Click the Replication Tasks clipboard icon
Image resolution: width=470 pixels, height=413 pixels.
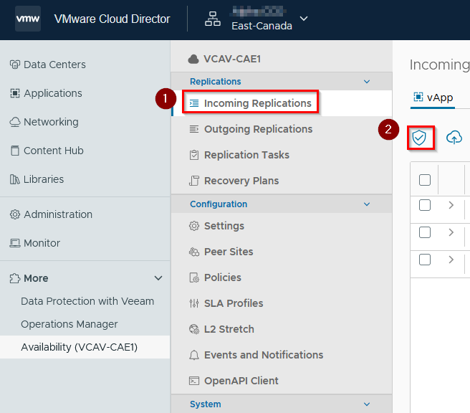tap(194, 155)
